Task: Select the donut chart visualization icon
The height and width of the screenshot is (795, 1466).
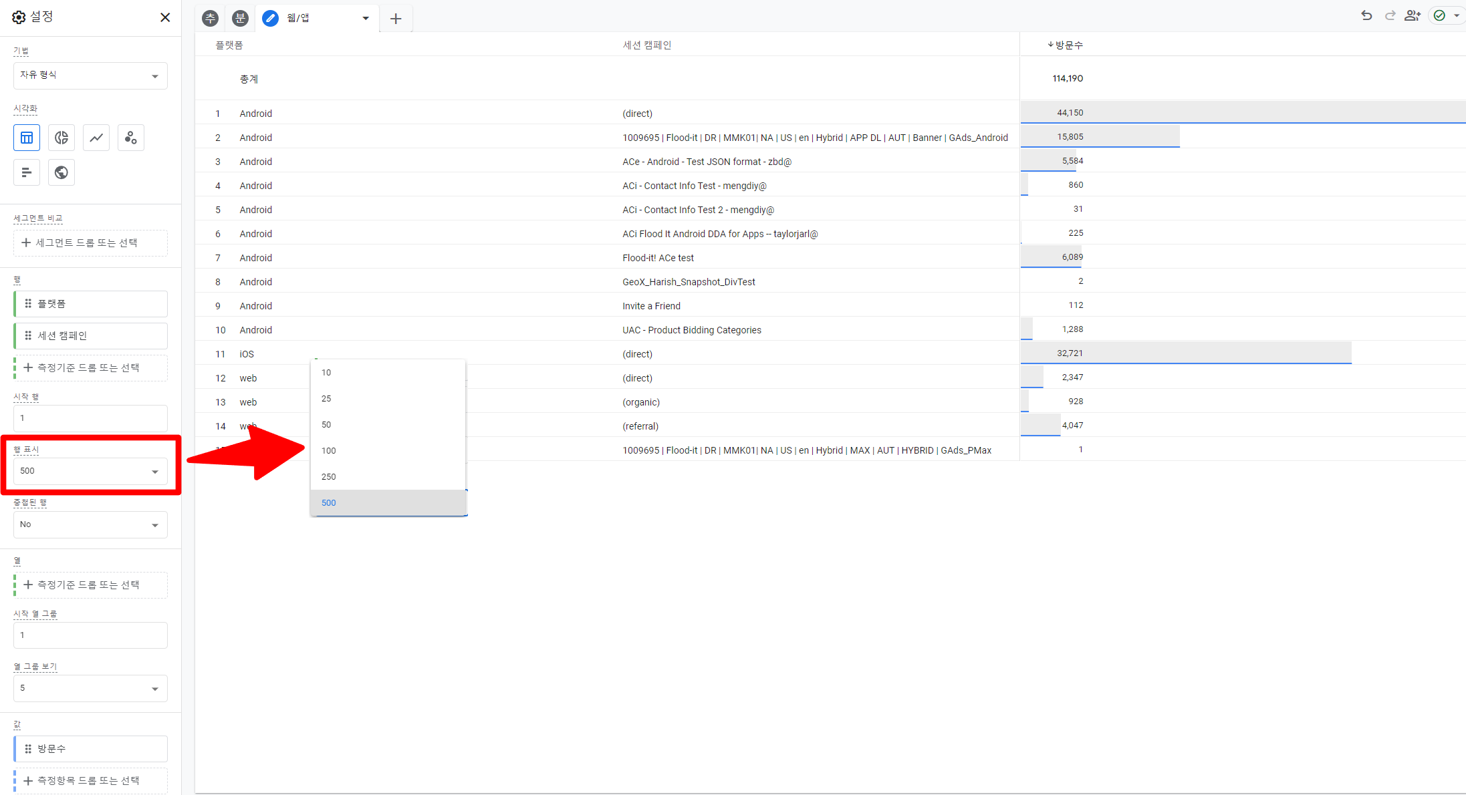Action: click(x=62, y=138)
